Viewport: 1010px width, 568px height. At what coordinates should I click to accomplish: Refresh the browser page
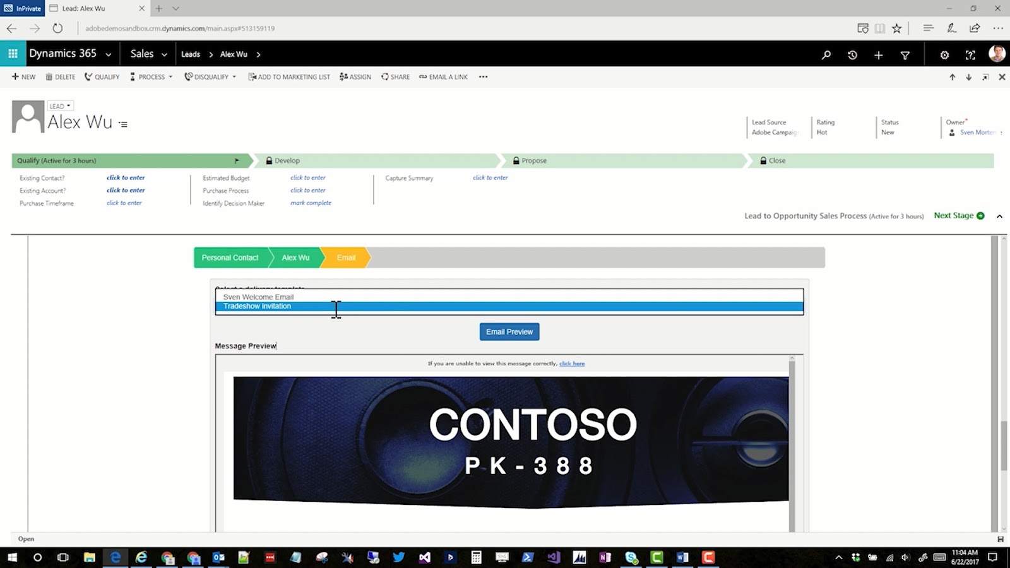(57, 28)
